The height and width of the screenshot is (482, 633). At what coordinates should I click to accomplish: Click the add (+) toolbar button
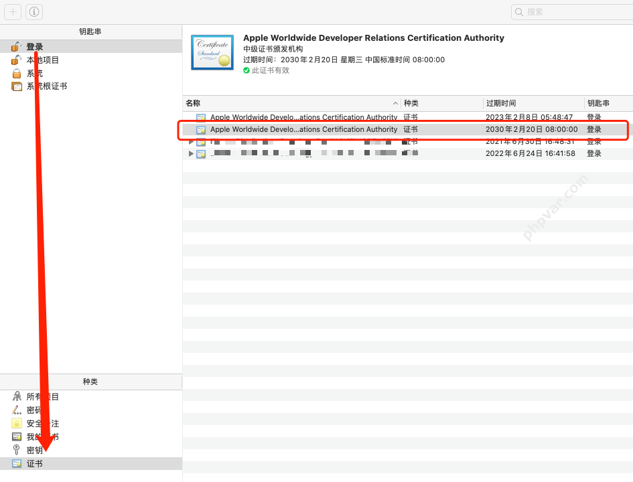[13, 12]
